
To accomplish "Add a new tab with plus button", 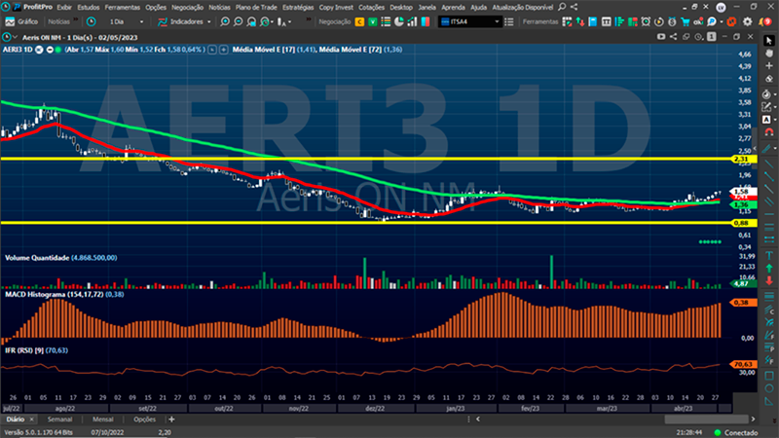I will (171, 420).
